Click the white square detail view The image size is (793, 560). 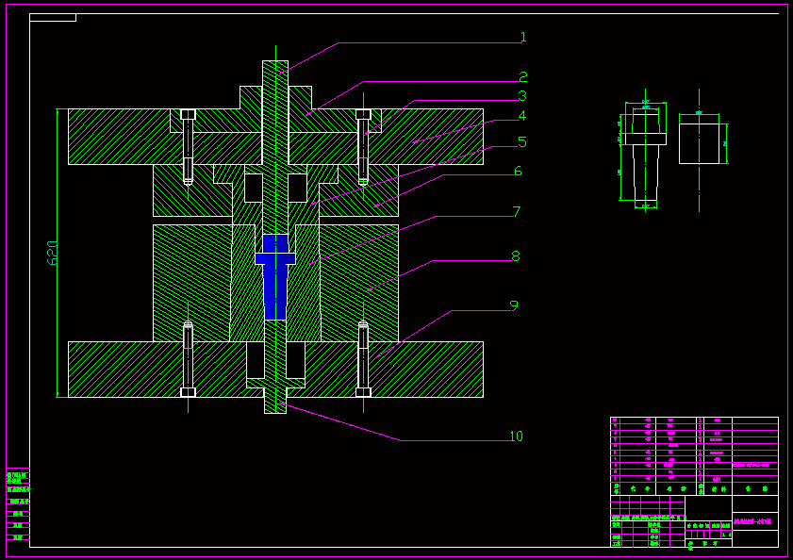coord(699,143)
